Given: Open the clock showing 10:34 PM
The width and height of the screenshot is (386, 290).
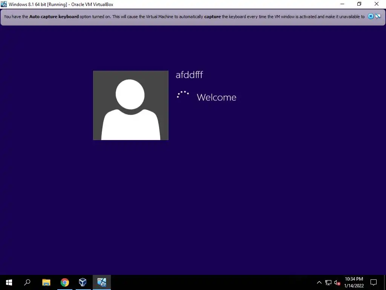Looking at the screenshot, I should tap(354, 282).
